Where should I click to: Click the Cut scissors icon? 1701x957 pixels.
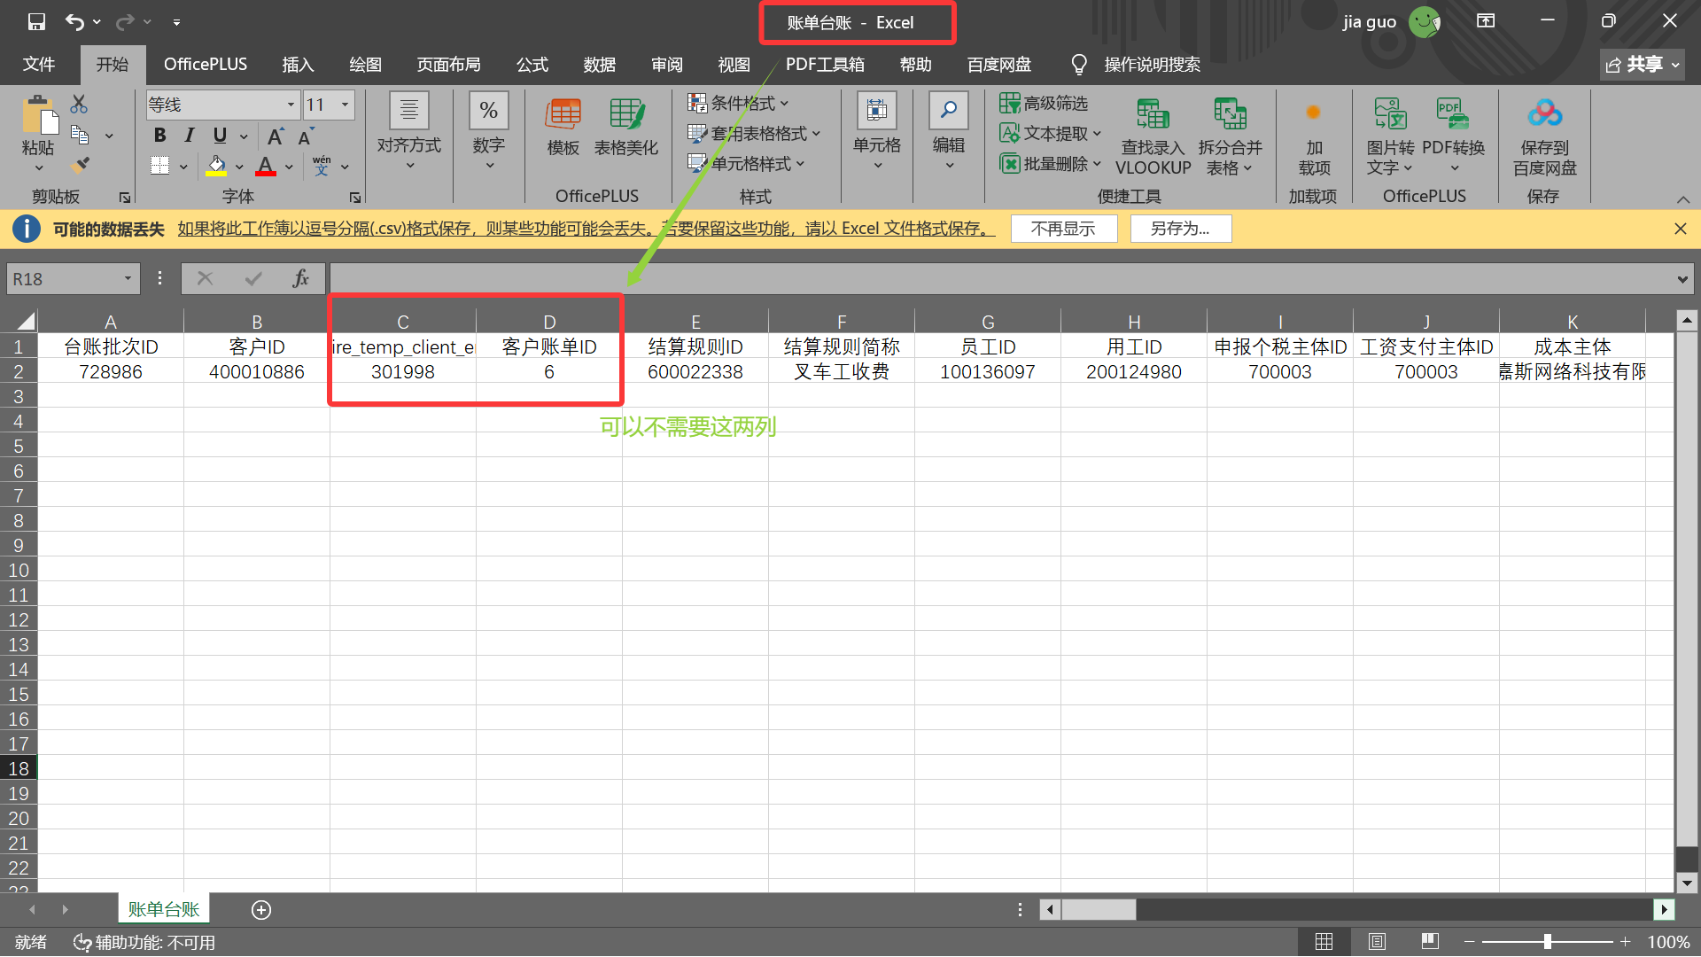(x=79, y=105)
